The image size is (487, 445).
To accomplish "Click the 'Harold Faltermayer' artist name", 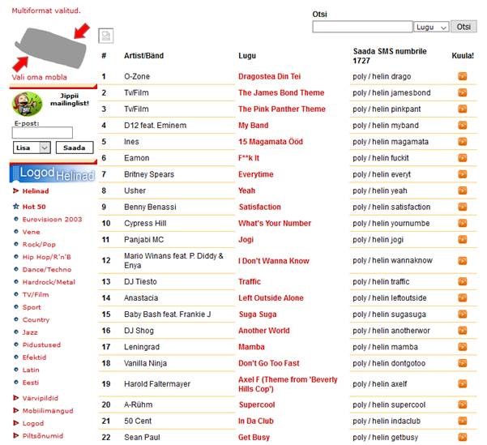I will pyautogui.click(x=157, y=383).
